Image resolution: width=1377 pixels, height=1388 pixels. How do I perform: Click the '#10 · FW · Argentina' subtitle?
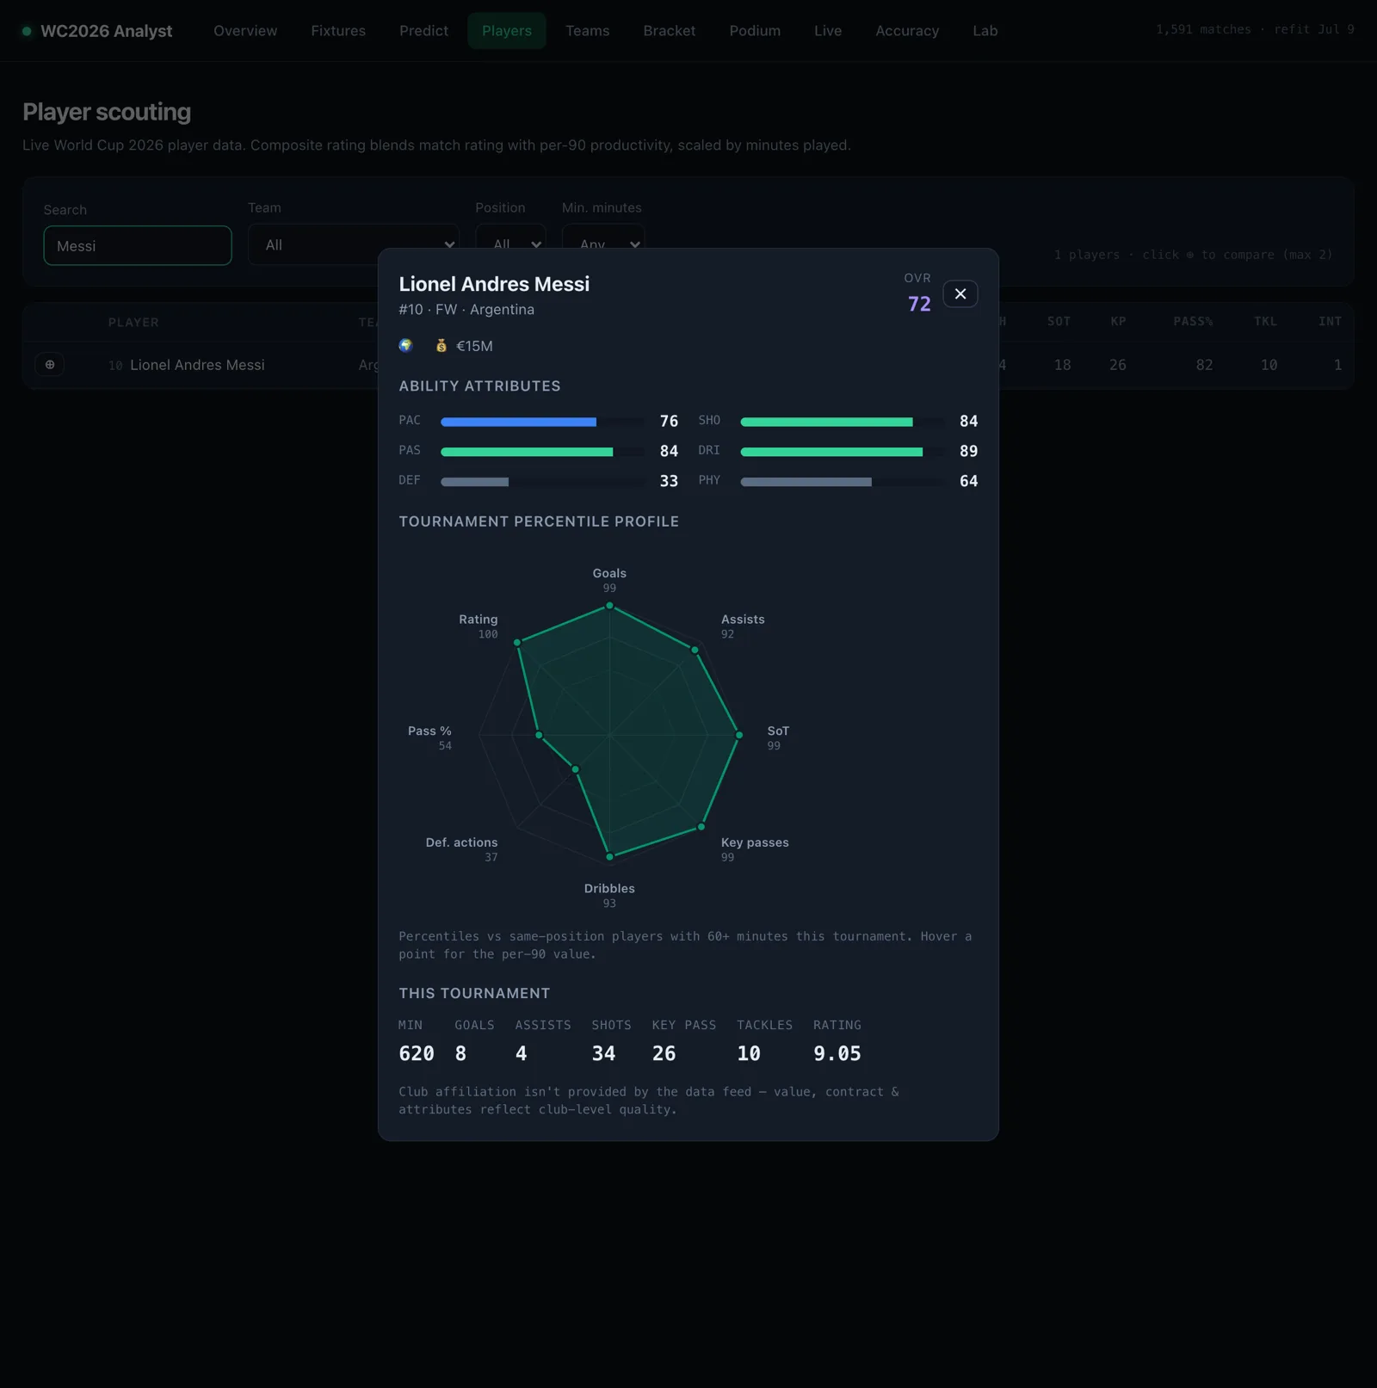coord(466,310)
